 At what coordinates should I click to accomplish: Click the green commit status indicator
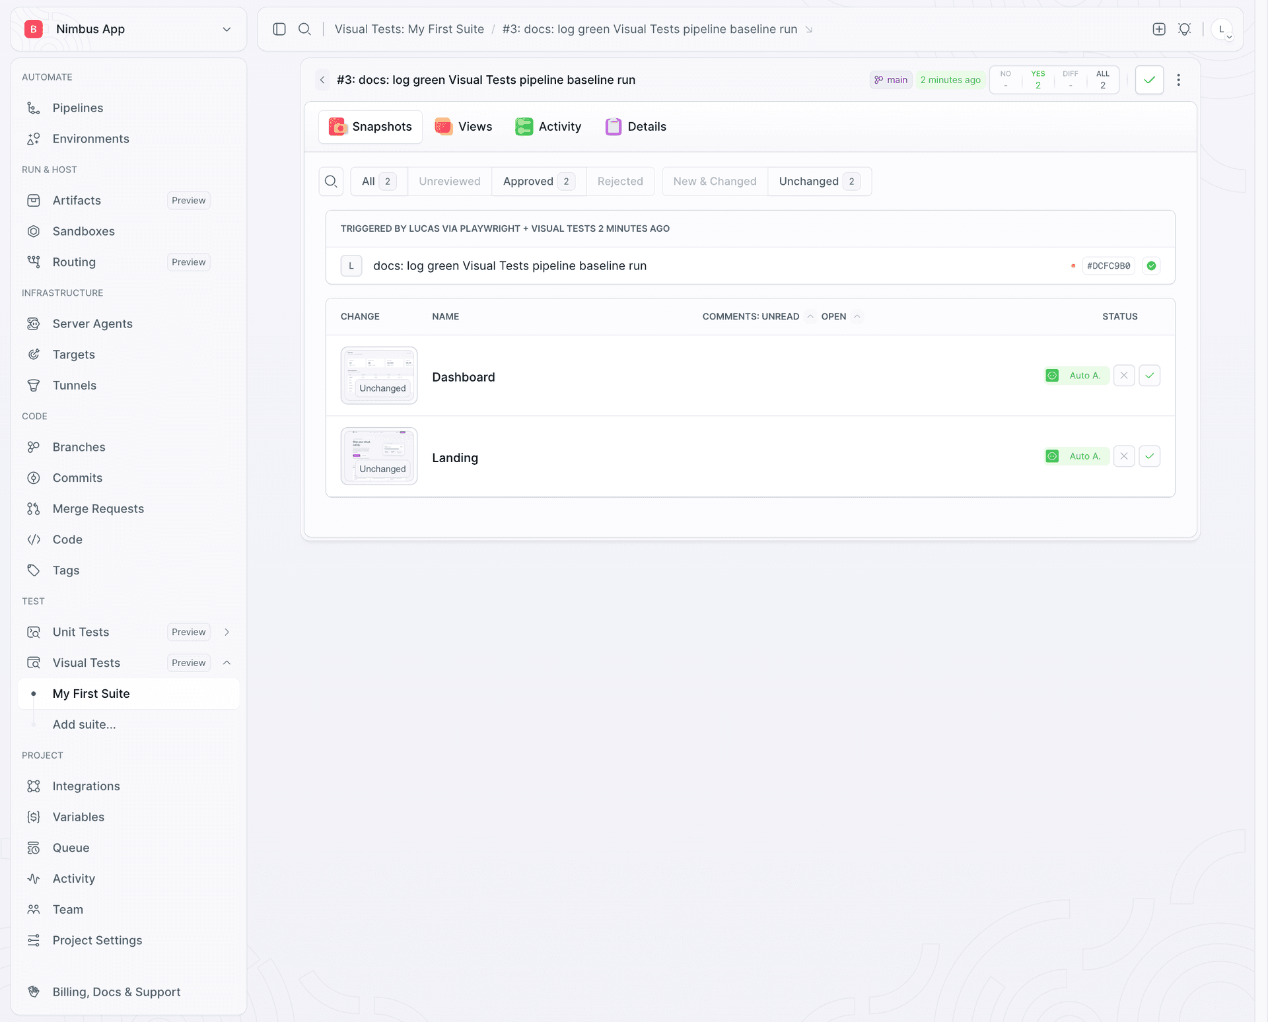click(1152, 266)
